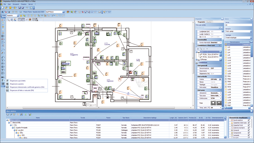254x143 pixels.
Task: Toggle the Canali elettrici checkbox
Action: pyautogui.click(x=249, y=120)
